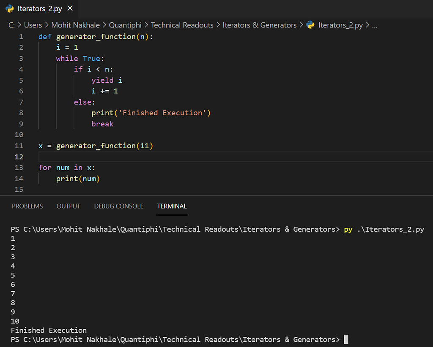
Task: Click the Python file icon in the tab
Action: point(10,9)
